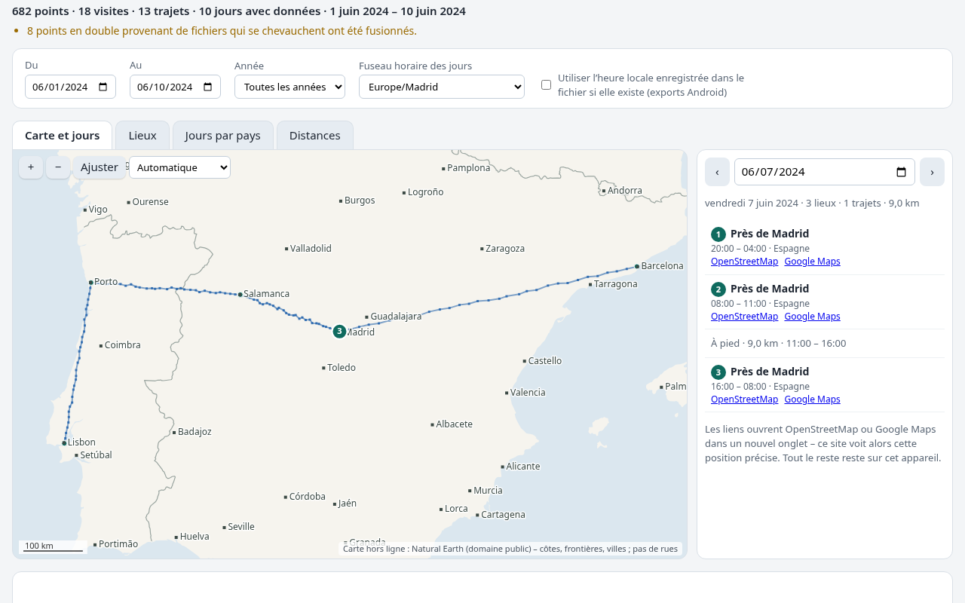Image resolution: width=965 pixels, height=603 pixels.
Task: Click numbered badge 3 in visit list
Action: click(718, 372)
